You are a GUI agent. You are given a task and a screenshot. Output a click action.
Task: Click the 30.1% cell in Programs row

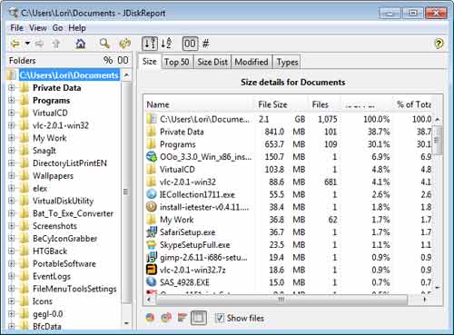coord(379,144)
